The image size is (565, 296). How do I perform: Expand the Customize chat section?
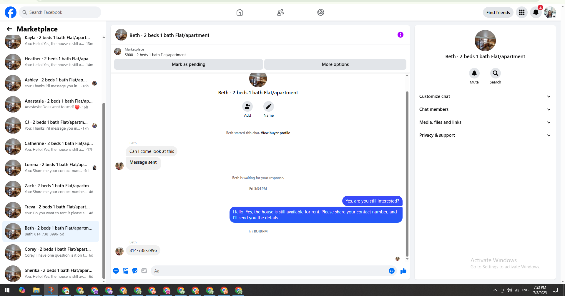point(485,96)
